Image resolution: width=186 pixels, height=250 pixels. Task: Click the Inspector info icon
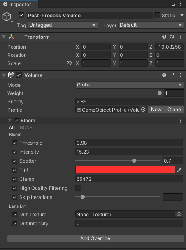(5, 4)
